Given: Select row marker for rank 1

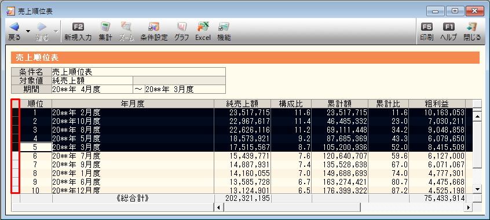Looking at the screenshot, I should point(16,112).
